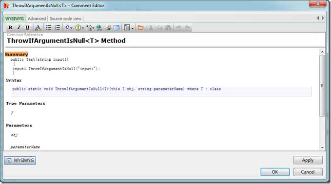The image size is (331, 184).
Task: Click the scrollbar down arrow
Action: [322, 147]
